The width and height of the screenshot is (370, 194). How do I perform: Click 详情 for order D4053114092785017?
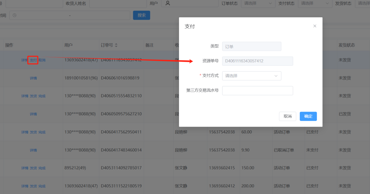25,168
